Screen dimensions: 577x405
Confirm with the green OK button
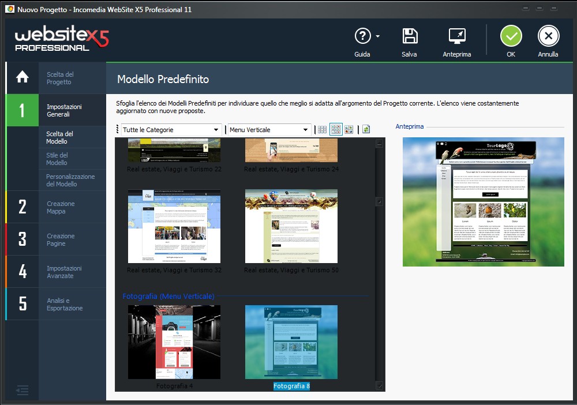511,36
